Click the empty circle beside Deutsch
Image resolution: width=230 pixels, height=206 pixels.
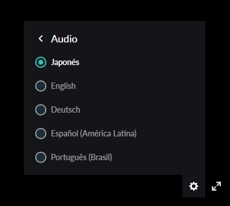tap(41, 110)
